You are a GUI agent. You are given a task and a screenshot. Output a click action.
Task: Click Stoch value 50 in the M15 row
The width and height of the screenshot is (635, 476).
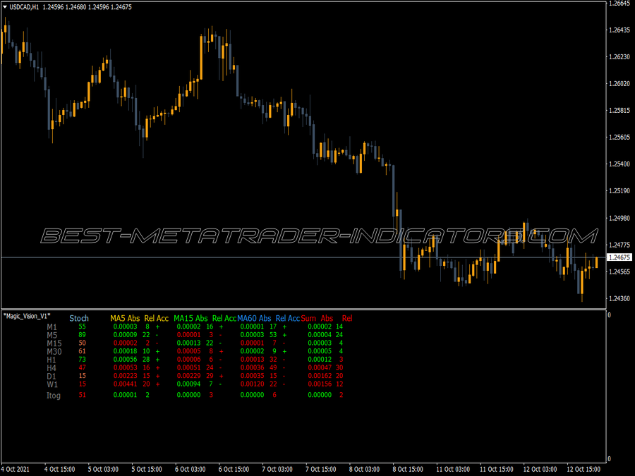[x=83, y=343]
